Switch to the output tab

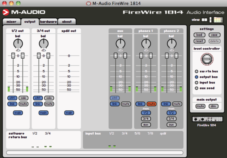click(x=30, y=22)
